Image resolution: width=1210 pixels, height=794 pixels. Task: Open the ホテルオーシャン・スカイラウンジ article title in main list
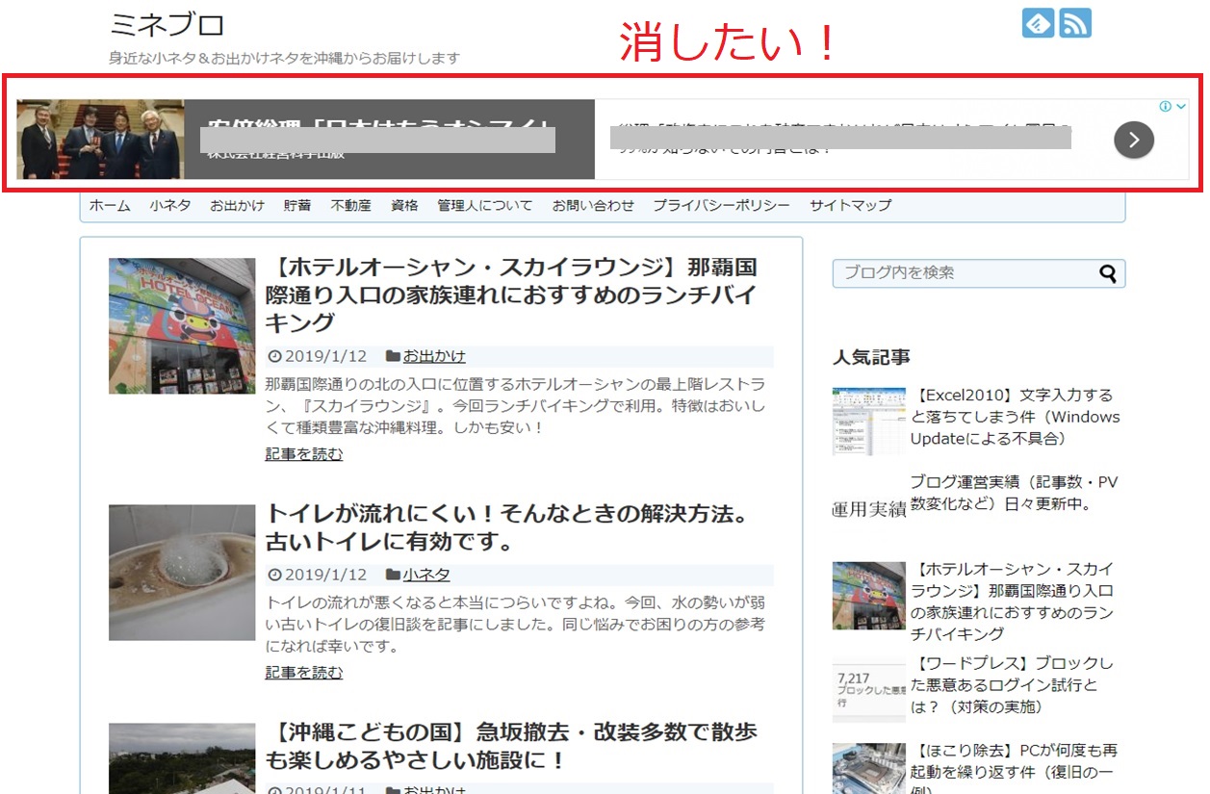(512, 295)
